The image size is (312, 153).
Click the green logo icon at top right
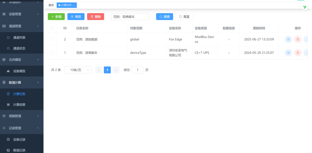(x=304, y=7)
